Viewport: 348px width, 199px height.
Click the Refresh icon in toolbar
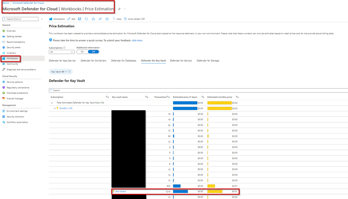pos(86,19)
